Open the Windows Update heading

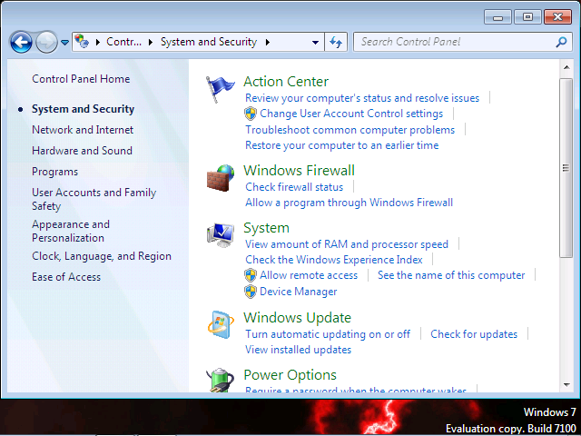point(297,318)
